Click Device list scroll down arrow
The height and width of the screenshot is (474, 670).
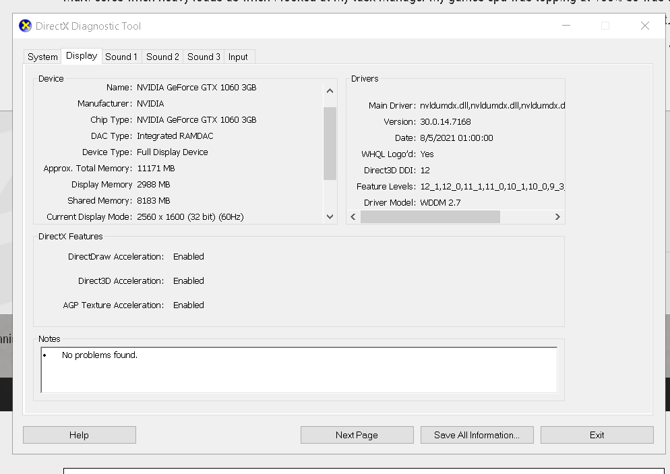(330, 216)
